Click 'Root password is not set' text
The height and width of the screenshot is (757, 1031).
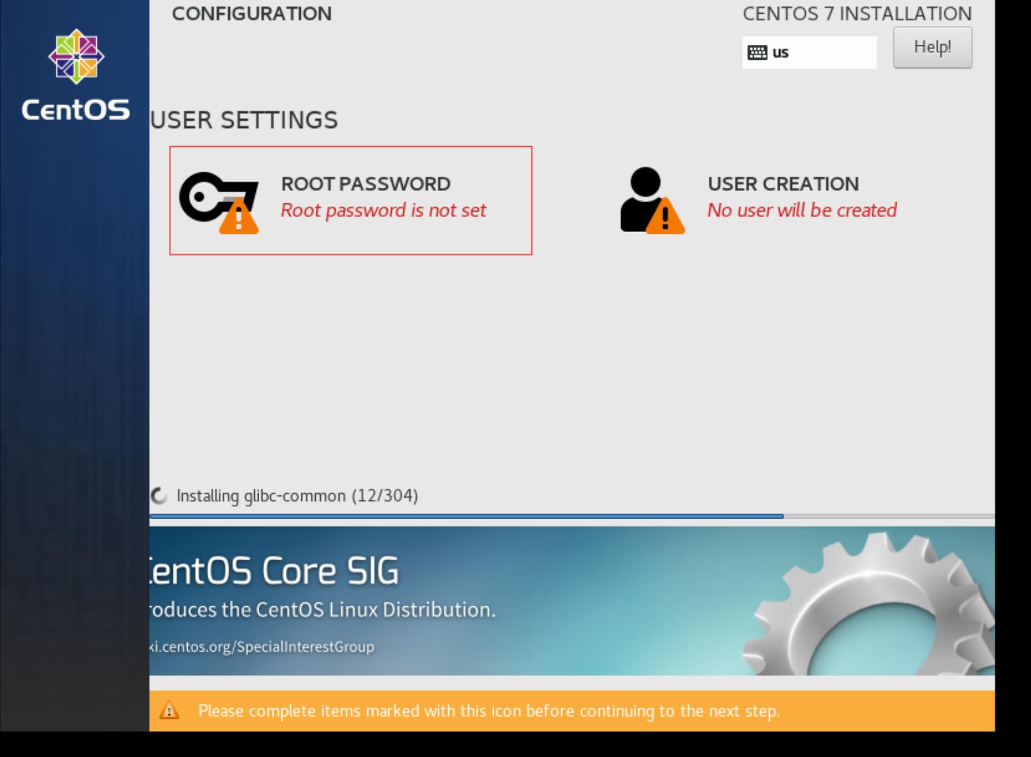point(383,211)
